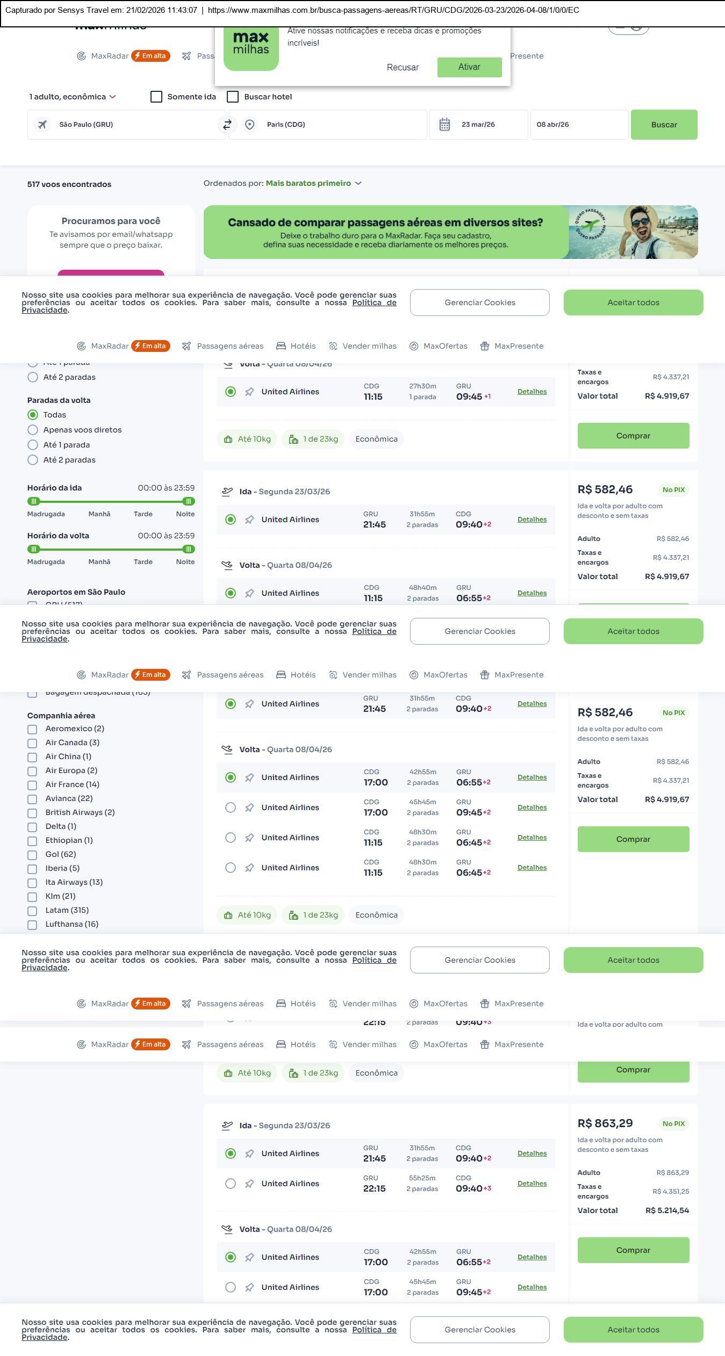Click the max milhas logo in notification popup

[x=251, y=45]
